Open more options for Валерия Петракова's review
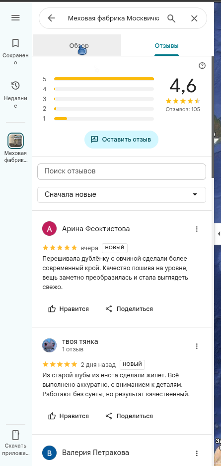221x466 pixels. click(x=197, y=453)
